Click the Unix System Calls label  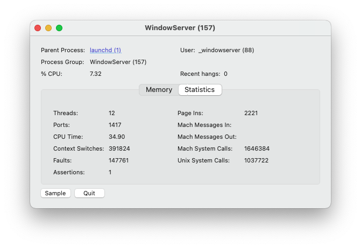[x=203, y=160]
